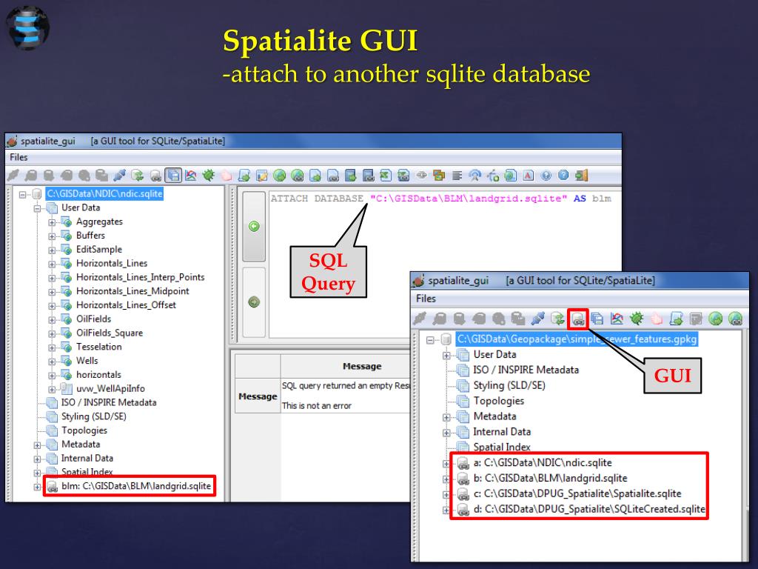Click Load Excel spreadsheet icon in left window
The width and height of the screenshot is (758, 569).
(386, 175)
